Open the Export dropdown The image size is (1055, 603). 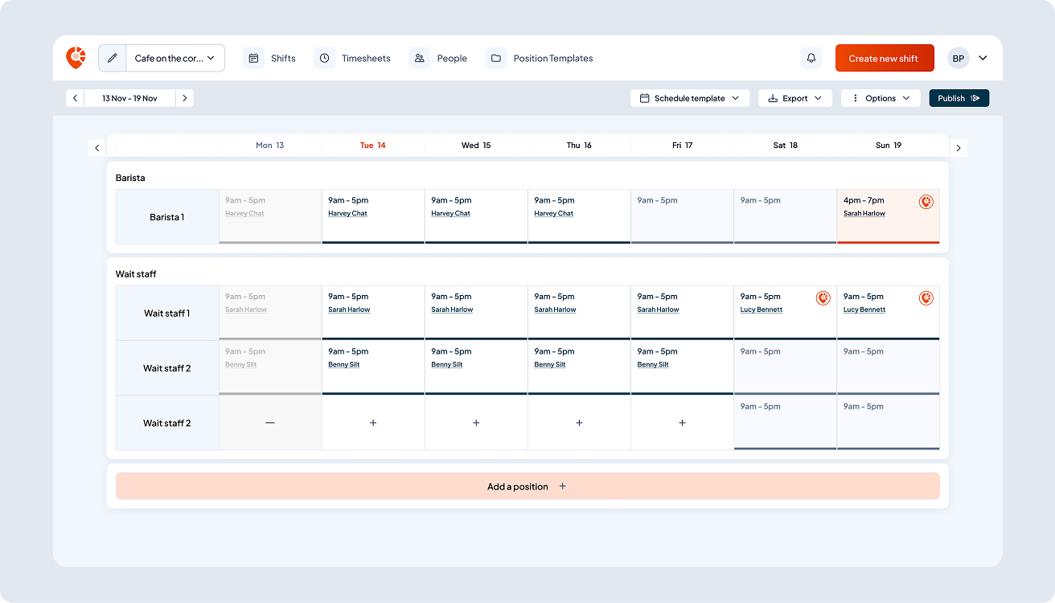(x=795, y=98)
